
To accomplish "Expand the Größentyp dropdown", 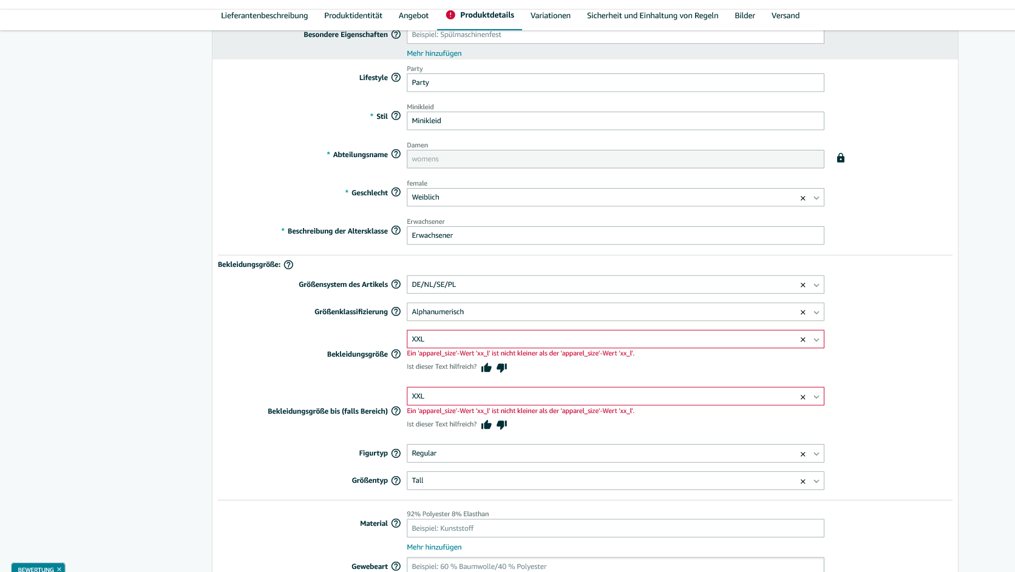I will (816, 482).
